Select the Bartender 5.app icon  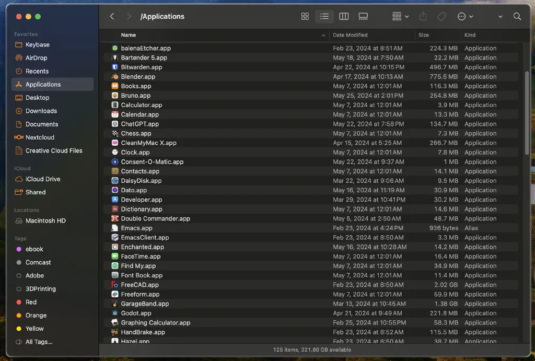(x=115, y=57)
